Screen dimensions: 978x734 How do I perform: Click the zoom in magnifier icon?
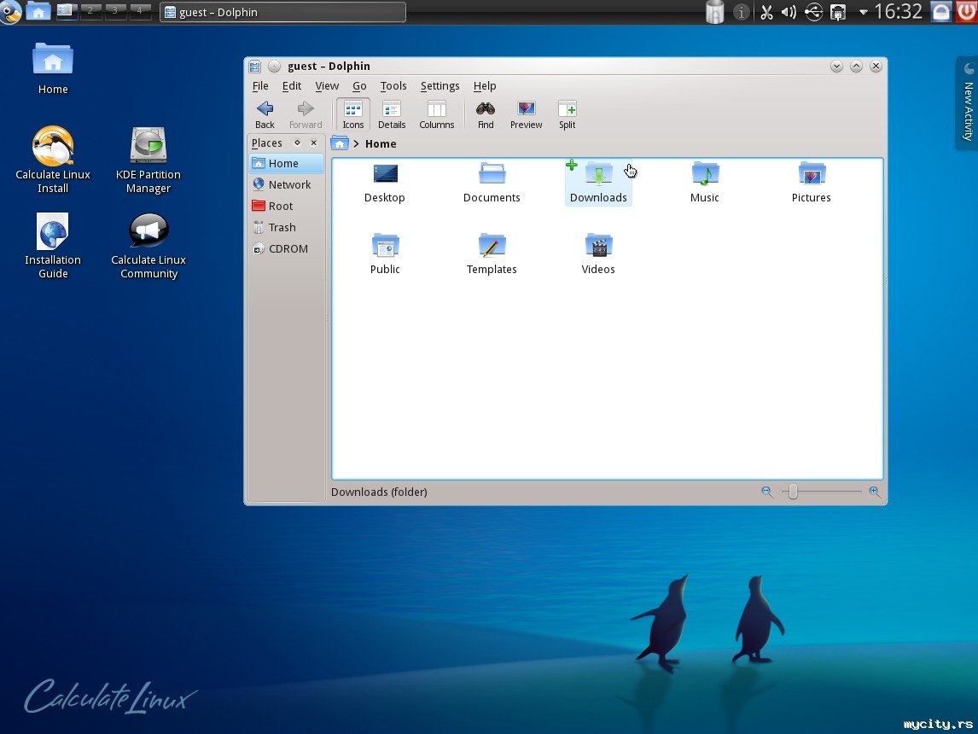coord(875,492)
